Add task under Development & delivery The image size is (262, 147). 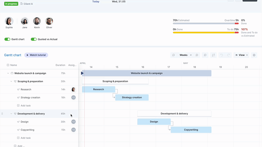point(24,138)
